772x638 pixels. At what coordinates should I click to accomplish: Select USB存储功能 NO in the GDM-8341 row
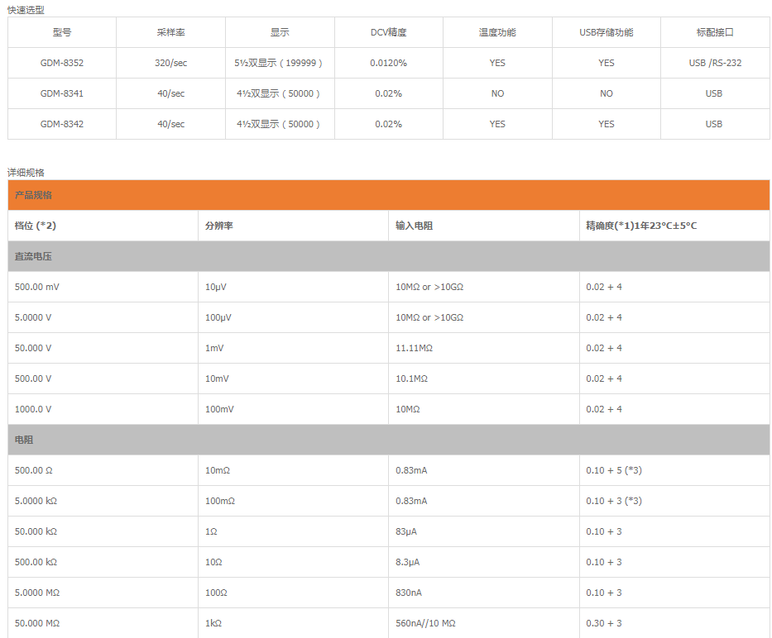606,93
